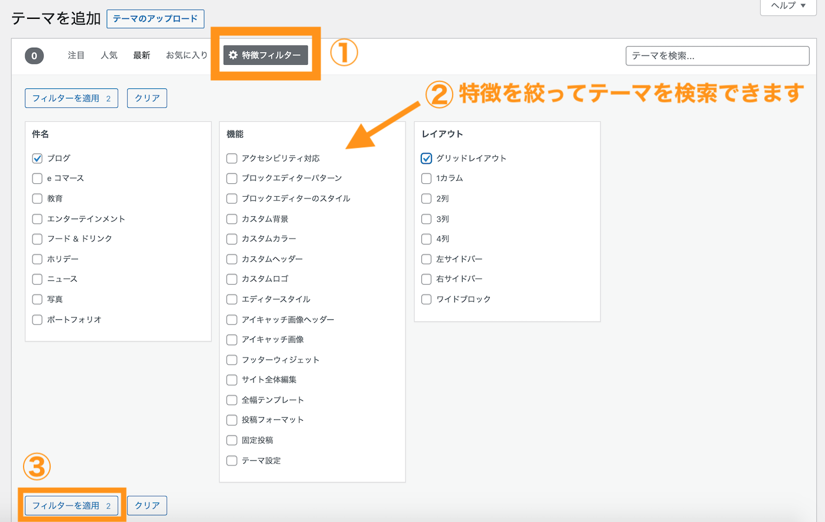Uncheck the グリッドレイアウト checkbox
Screen dimensions: 825x522
tap(427, 158)
